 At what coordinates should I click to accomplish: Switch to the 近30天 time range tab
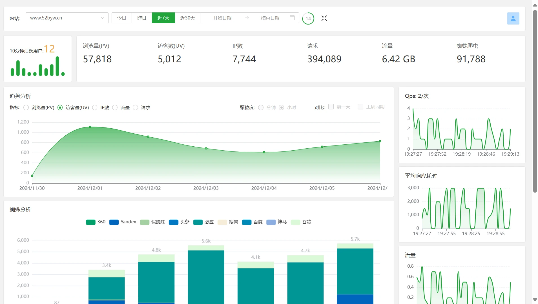coord(187,18)
